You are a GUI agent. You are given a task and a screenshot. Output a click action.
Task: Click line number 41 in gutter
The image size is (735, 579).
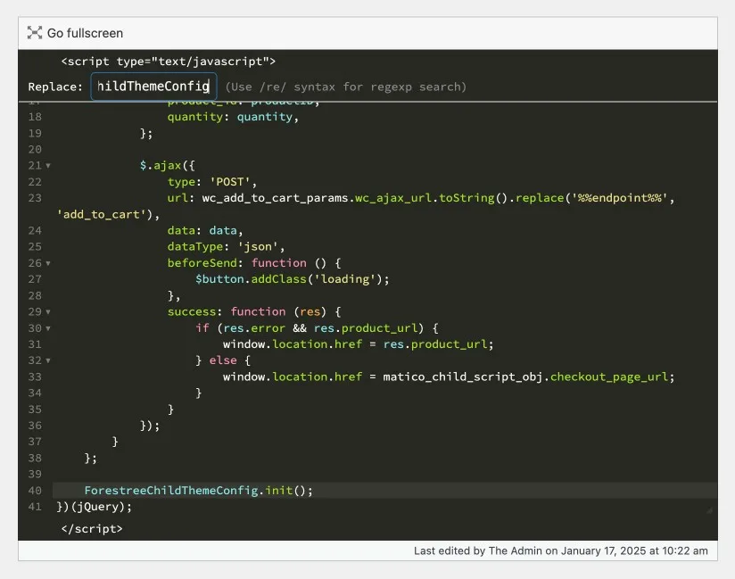[x=35, y=507]
